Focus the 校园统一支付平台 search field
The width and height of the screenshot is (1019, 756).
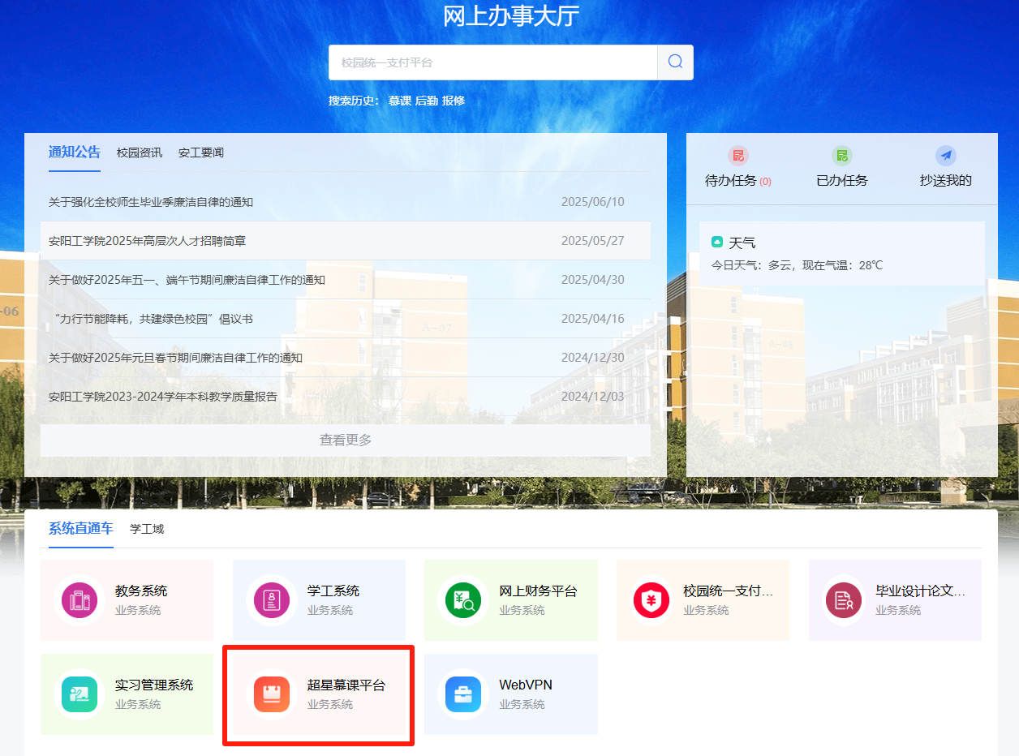[x=493, y=62]
